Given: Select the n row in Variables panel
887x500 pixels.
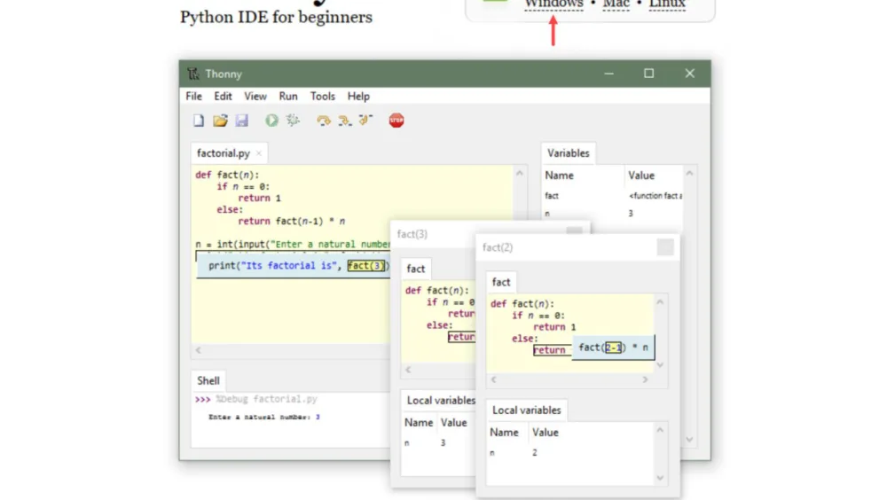Looking at the screenshot, I should pyautogui.click(x=613, y=214).
